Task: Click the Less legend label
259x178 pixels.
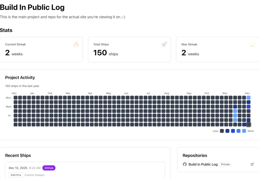Action: (x=215, y=131)
